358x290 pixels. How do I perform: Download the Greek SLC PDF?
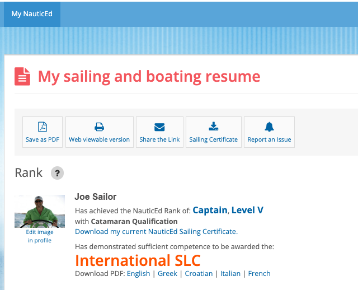click(x=168, y=274)
